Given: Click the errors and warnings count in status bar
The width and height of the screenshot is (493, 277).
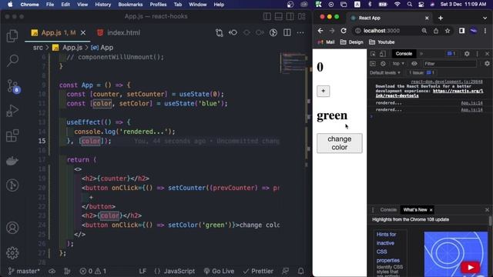Looking at the screenshot, I should [x=92, y=271].
